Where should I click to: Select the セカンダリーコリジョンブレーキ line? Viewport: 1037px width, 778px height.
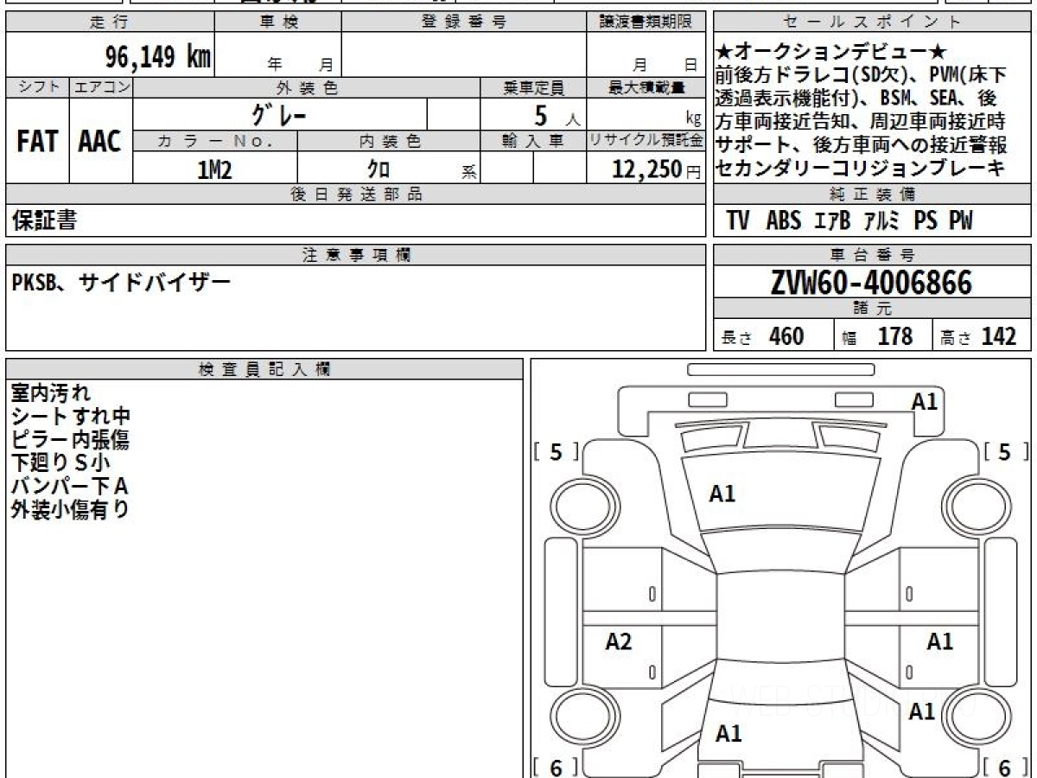click(862, 168)
